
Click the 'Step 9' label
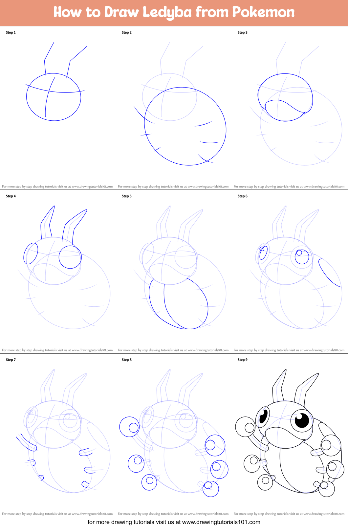(x=243, y=360)
